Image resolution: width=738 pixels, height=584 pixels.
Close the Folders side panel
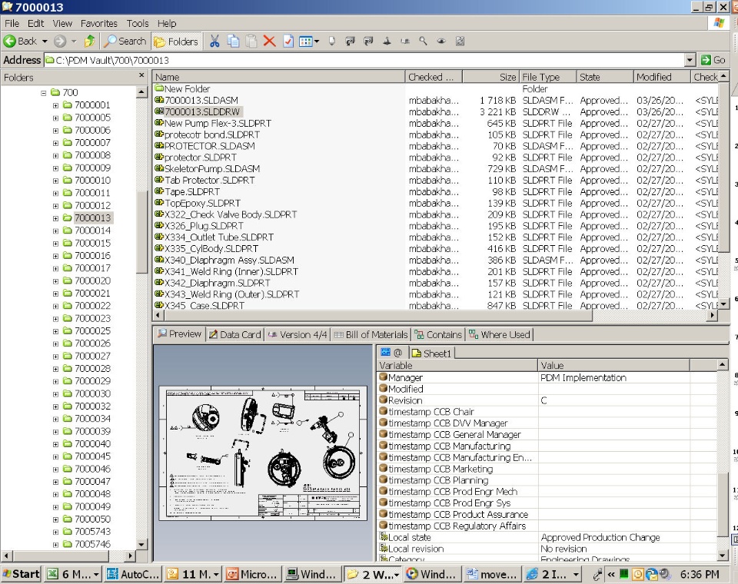coord(141,75)
